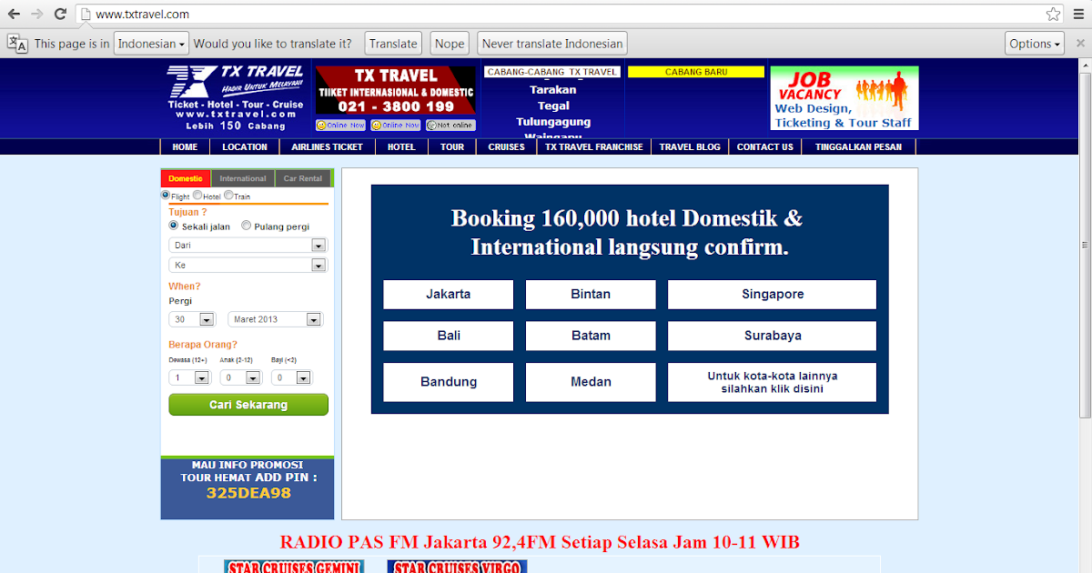Viewport: 1092px width, 573px height.
Task: Click the green 'Cari Sekarang' search button
Action: point(248,405)
